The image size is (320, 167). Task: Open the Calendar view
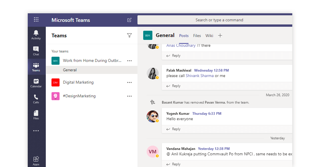[36, 83]
